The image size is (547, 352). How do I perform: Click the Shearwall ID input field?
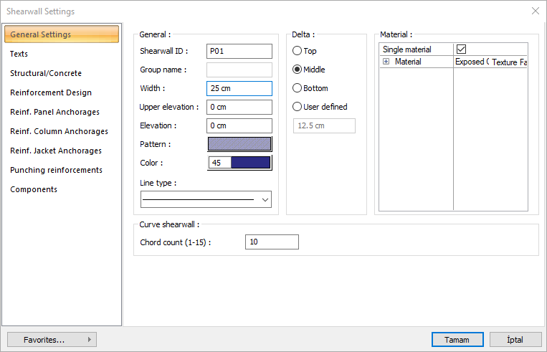pos(239,52)
